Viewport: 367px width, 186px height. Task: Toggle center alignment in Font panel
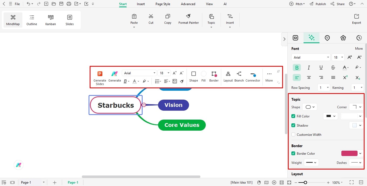click(309, 77)
